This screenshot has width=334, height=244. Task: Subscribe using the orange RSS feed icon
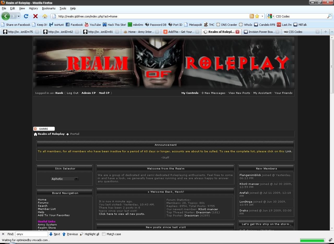(252, 16)
